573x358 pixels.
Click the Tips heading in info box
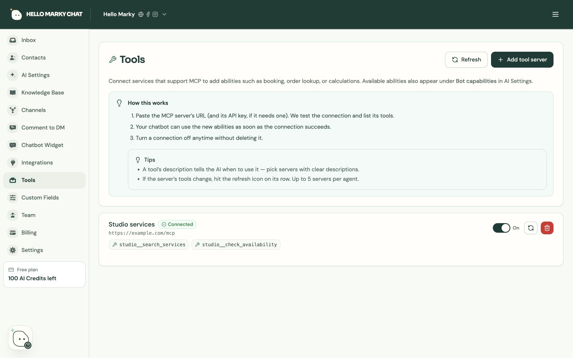(150, 160)
